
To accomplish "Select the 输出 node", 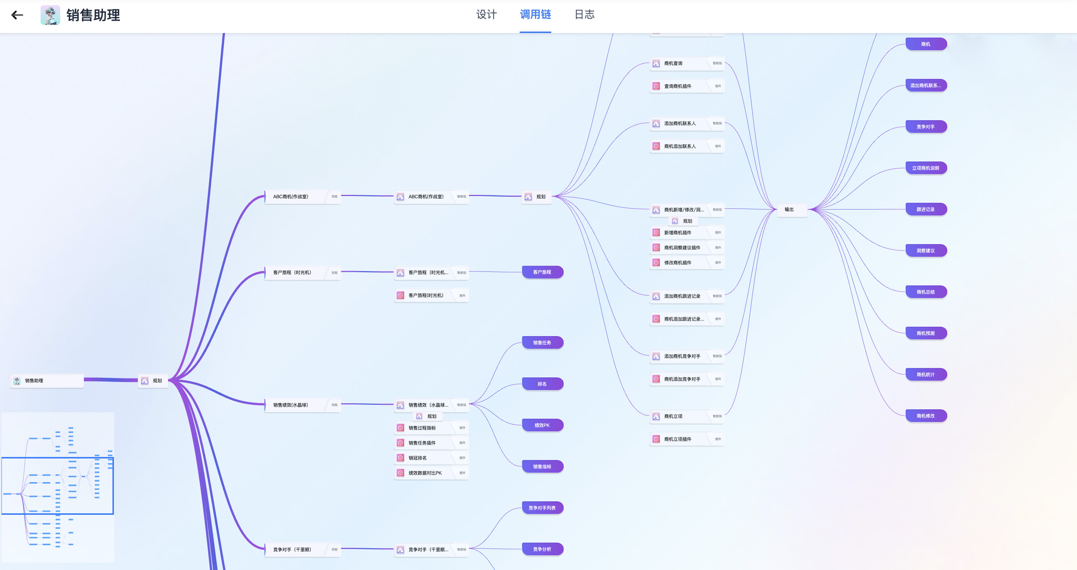I will coord(792,209).
